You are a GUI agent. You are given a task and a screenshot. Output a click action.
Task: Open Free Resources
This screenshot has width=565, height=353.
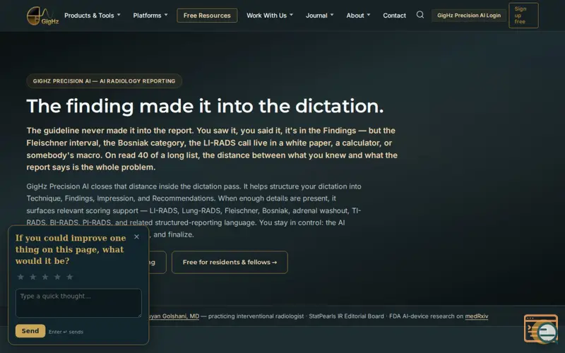pos(207,16)
